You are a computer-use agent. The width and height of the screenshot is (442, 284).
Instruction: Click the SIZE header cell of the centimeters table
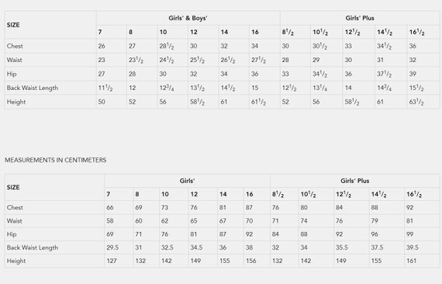click(x=13, y=188)
